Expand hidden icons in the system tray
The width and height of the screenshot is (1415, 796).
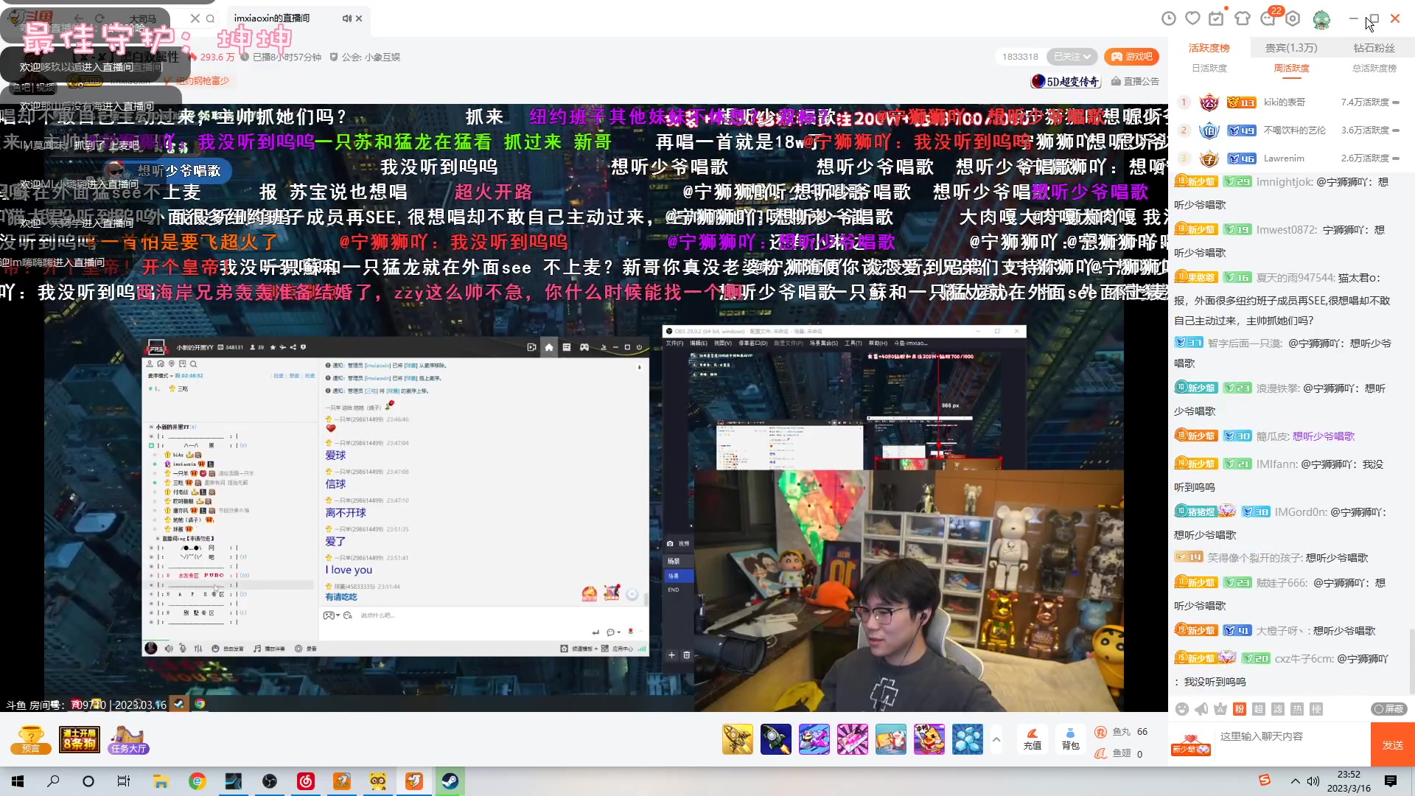1294,781
